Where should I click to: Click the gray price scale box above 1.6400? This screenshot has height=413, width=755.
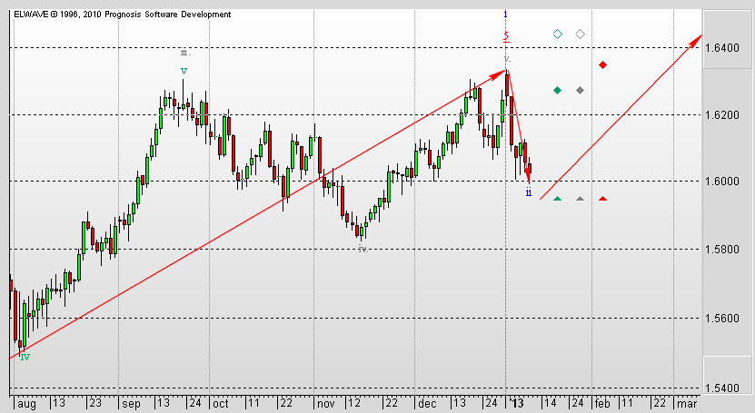tap(728, 23)
